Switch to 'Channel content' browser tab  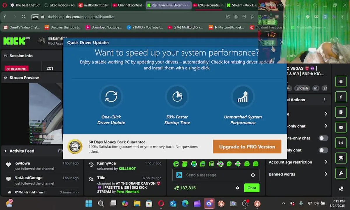click(128, 5)
